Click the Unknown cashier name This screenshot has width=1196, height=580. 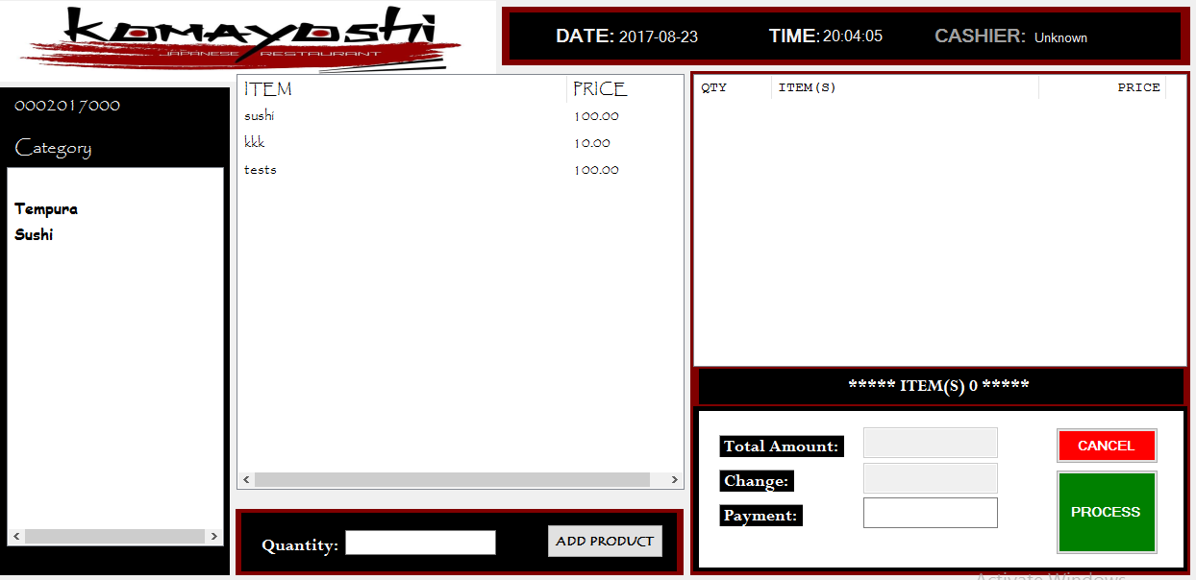1060,38
